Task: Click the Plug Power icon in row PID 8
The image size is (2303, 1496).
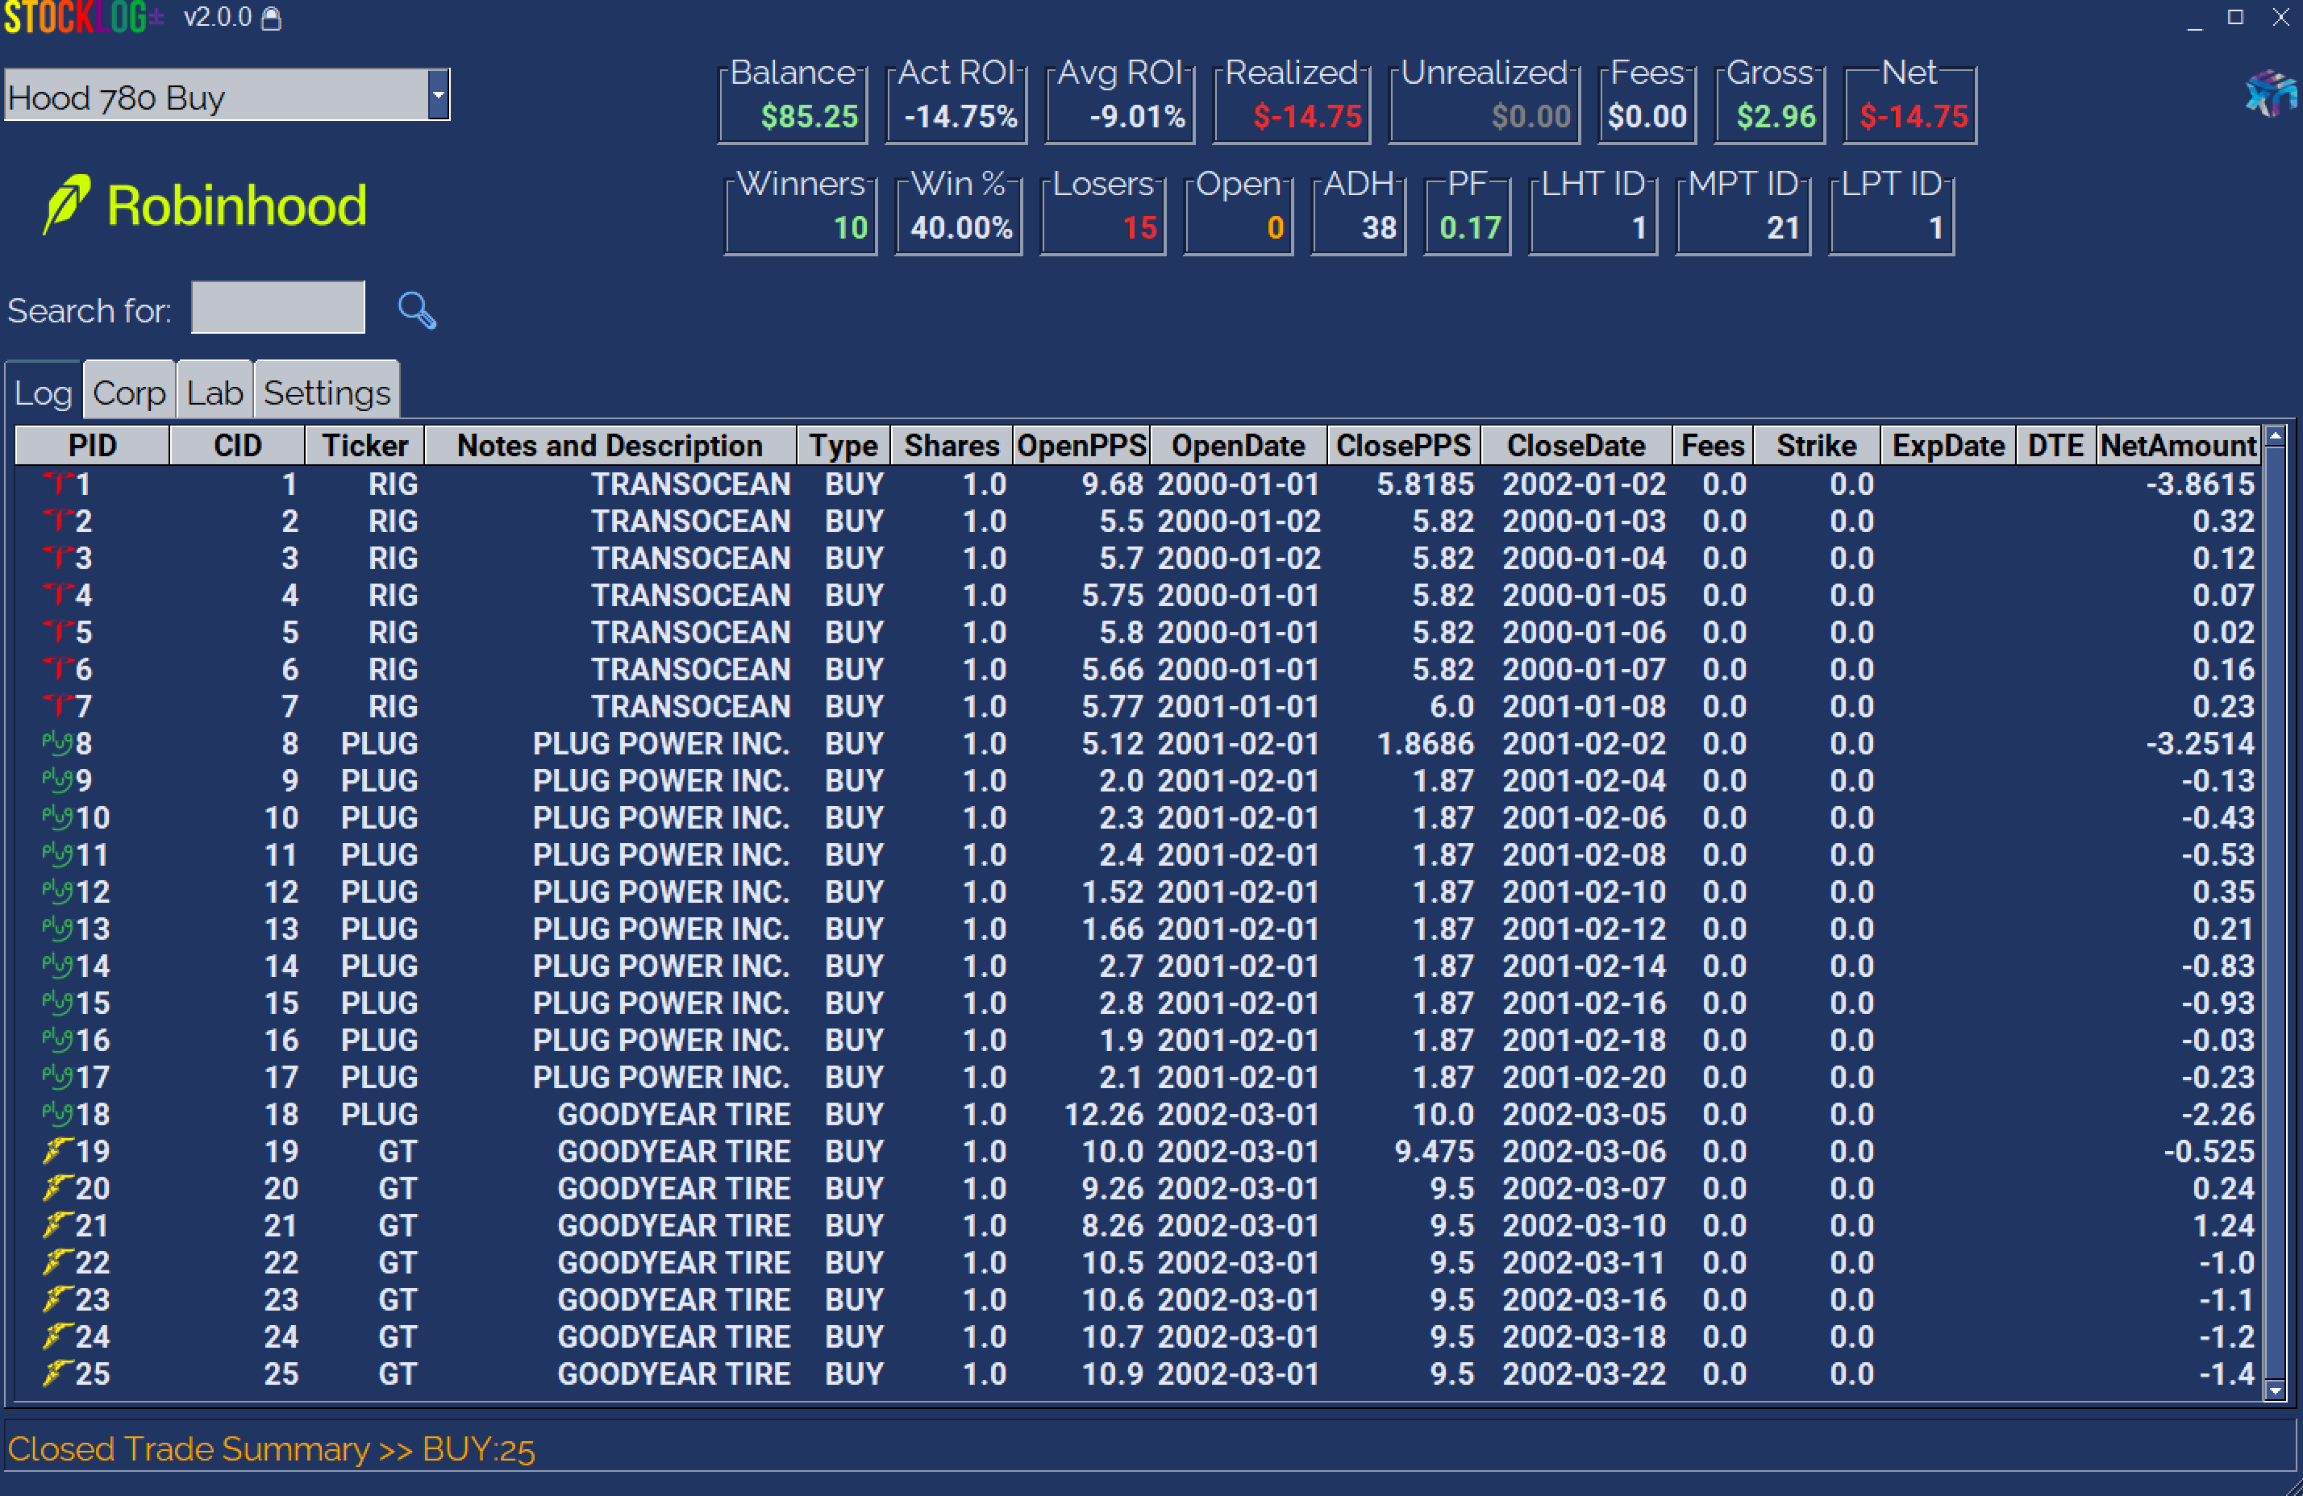Action: (x=57, y=742)
